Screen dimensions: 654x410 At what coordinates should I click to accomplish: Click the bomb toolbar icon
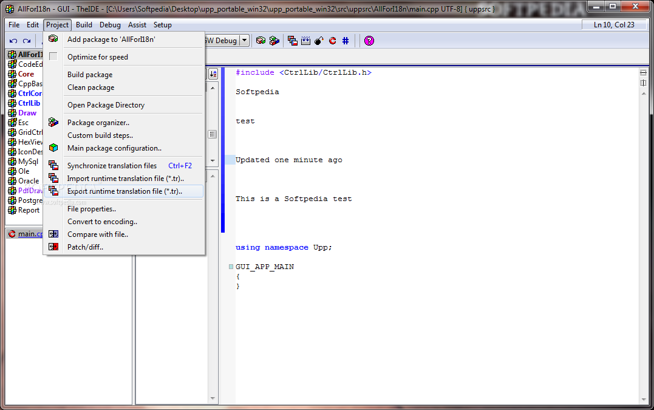[x=319, y=41]
